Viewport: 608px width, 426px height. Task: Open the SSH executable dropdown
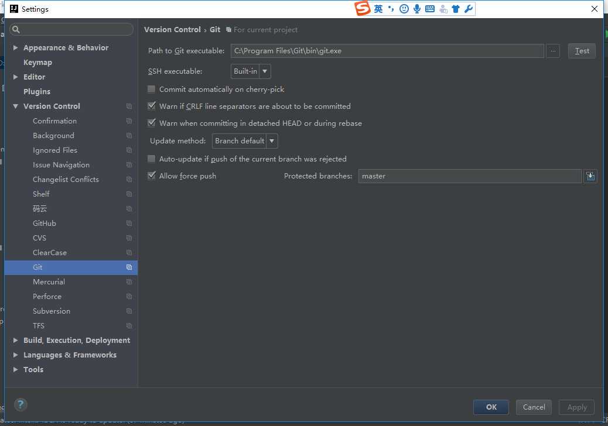pyautogui.click(x=251, y=71)
